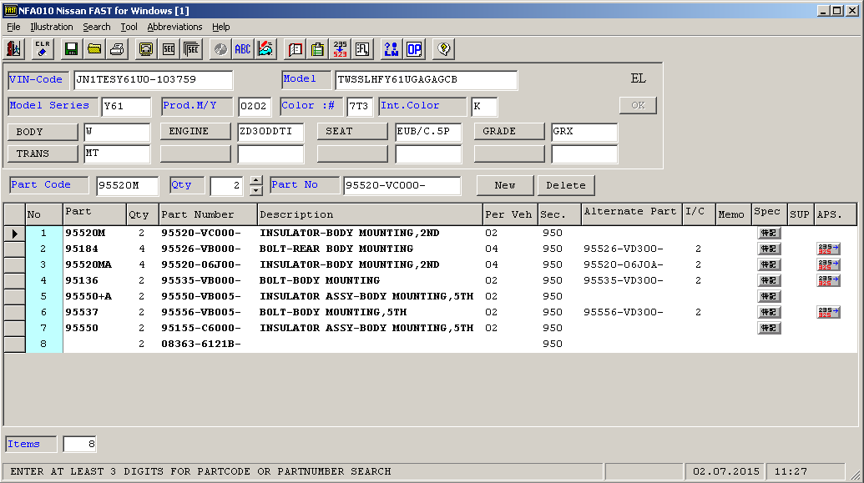
Task: Click date 02.07.2015 in status bar
Action: [725, 472]
